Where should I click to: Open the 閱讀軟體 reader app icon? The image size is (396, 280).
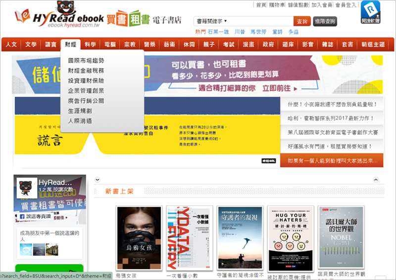[370, 13]
